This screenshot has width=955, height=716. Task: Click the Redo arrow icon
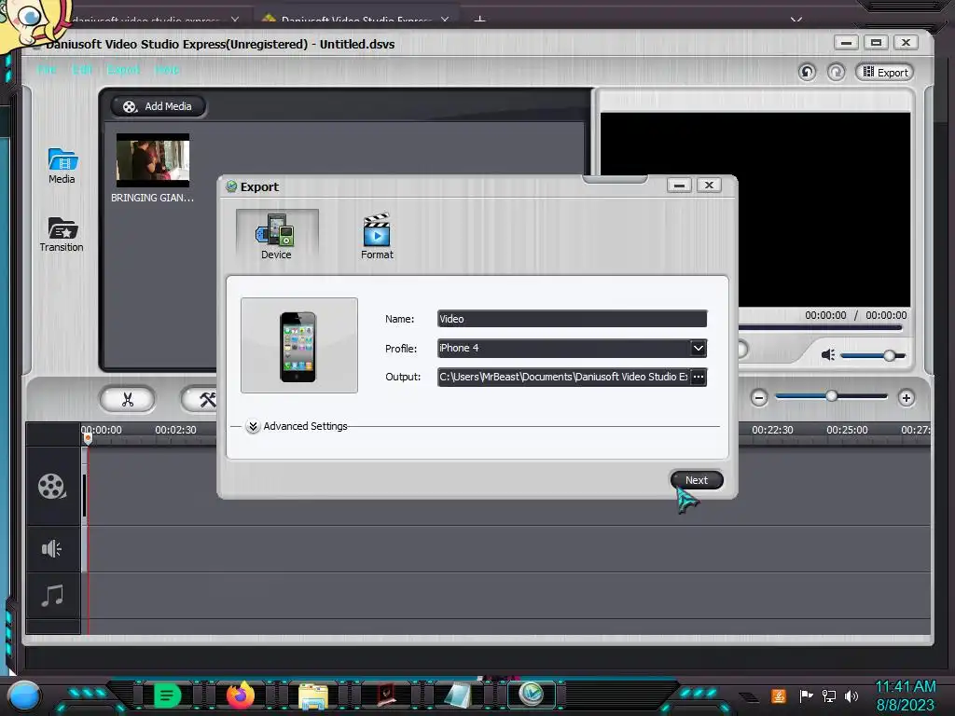837,73
